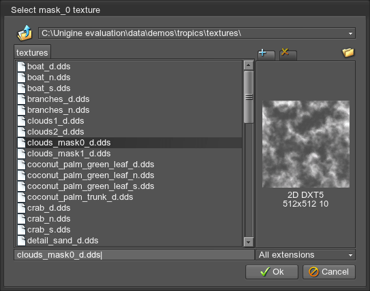Click file icon beside boat_d.dds
Image resolution: width=370 pixels, height=291 pixels.
point(22,67)
